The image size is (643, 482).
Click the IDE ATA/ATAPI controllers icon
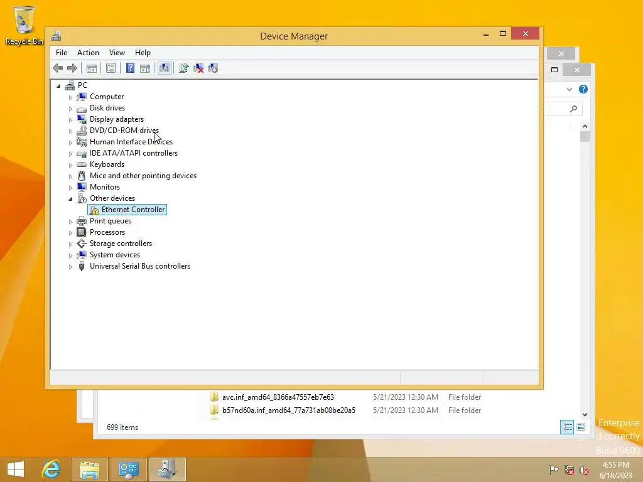(x=82, y=153)
